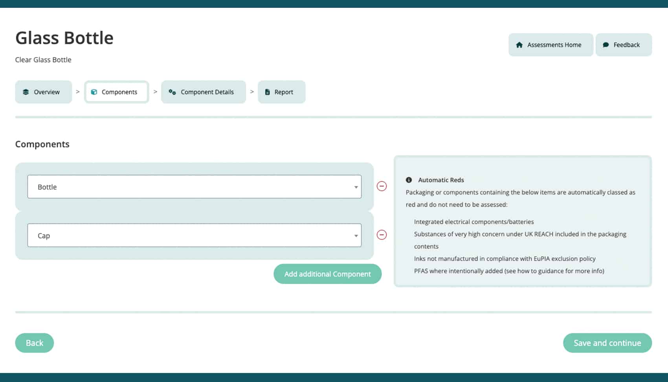Remove the Cap component with its minus icon
Viewport: 668px width, 382px height.
[382, 235]
